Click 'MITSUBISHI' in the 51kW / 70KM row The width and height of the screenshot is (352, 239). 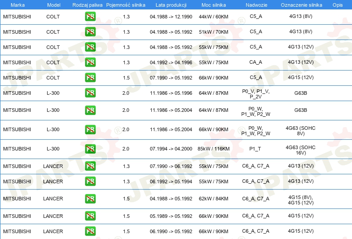click(17, 32)
